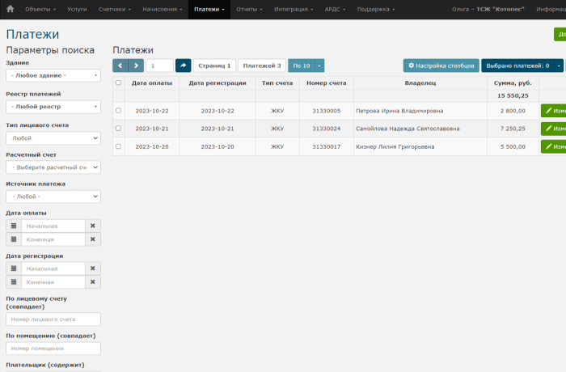Open the Интеграция menu
The image size is (566, 372).
(294, 10)
